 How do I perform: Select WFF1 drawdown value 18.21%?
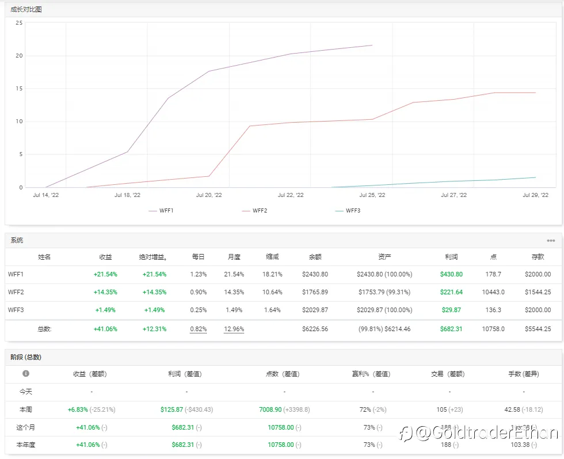coord(272,274)
